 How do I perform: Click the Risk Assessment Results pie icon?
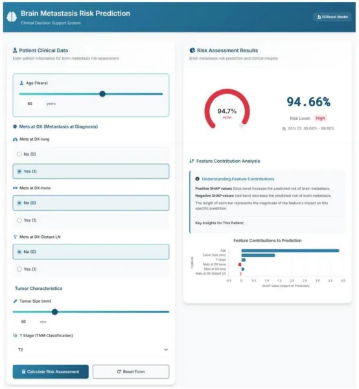192,51
